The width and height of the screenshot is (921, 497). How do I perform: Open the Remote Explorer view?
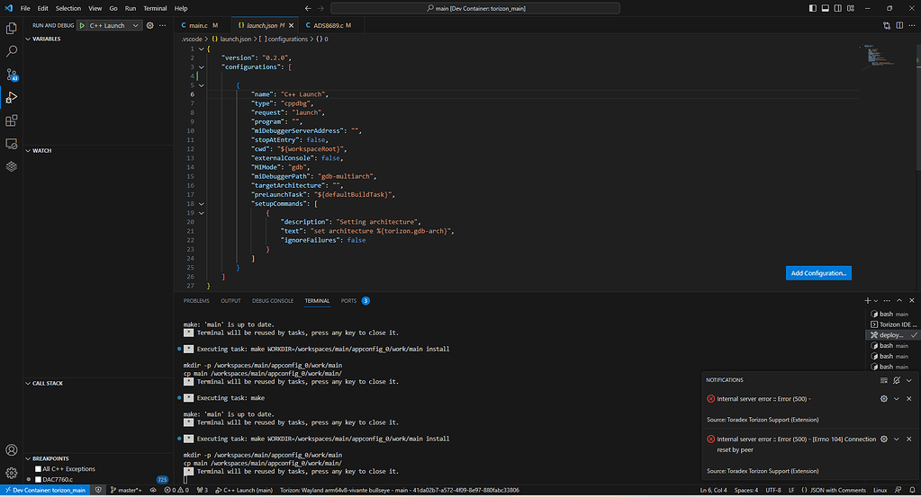coord(11,144)
